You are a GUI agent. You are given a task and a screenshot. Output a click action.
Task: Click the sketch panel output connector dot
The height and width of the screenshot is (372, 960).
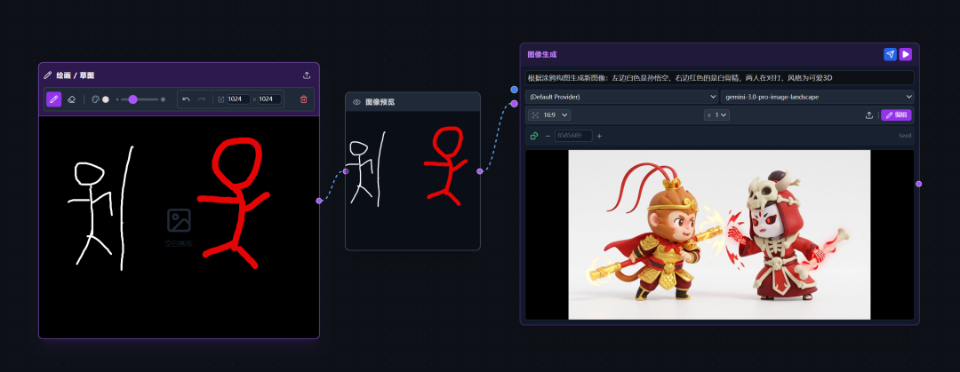(319, 201)
